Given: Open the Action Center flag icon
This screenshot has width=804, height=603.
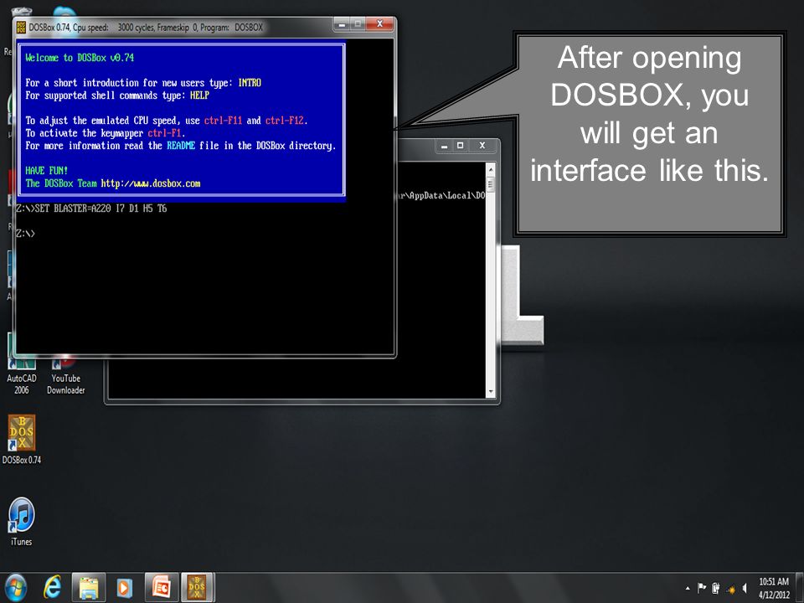Looking at the screenshot, I should (x=702, y=588).
